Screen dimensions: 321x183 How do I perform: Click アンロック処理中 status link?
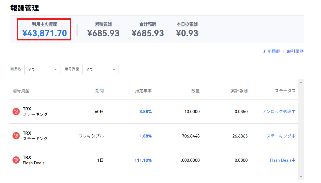(279, 112)
